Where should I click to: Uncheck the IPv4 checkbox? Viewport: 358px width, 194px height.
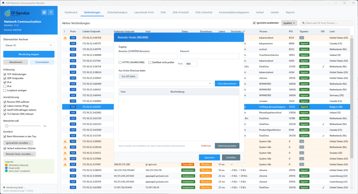[5, 82]
